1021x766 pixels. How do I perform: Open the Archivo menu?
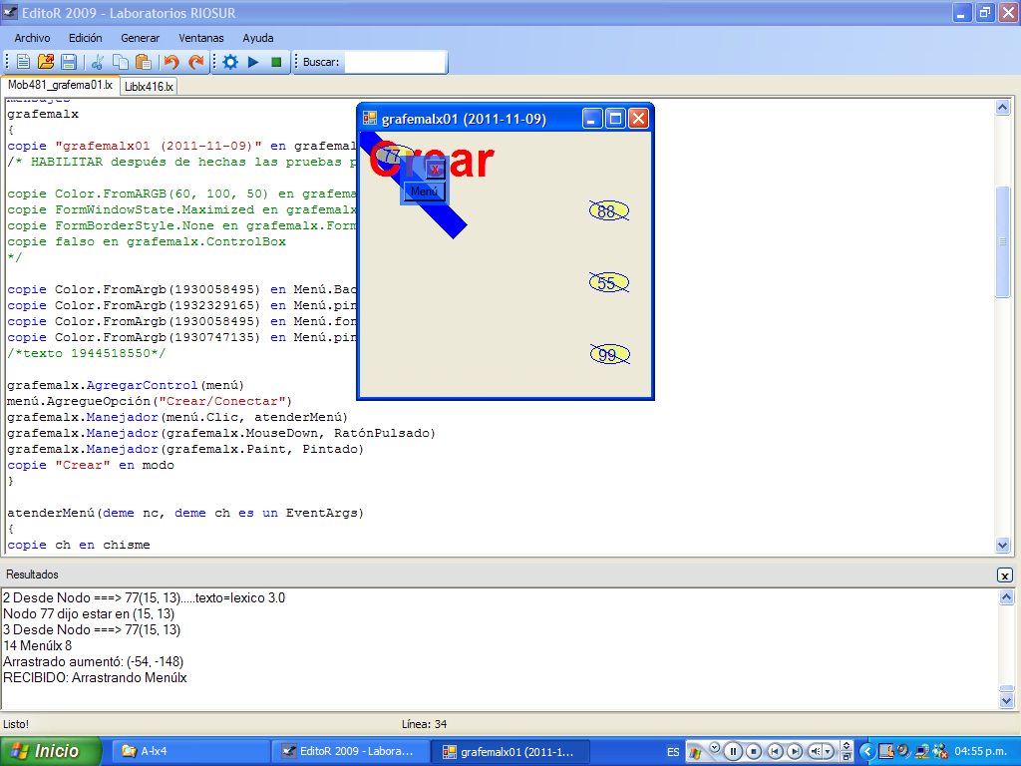[x=32, y=38]
